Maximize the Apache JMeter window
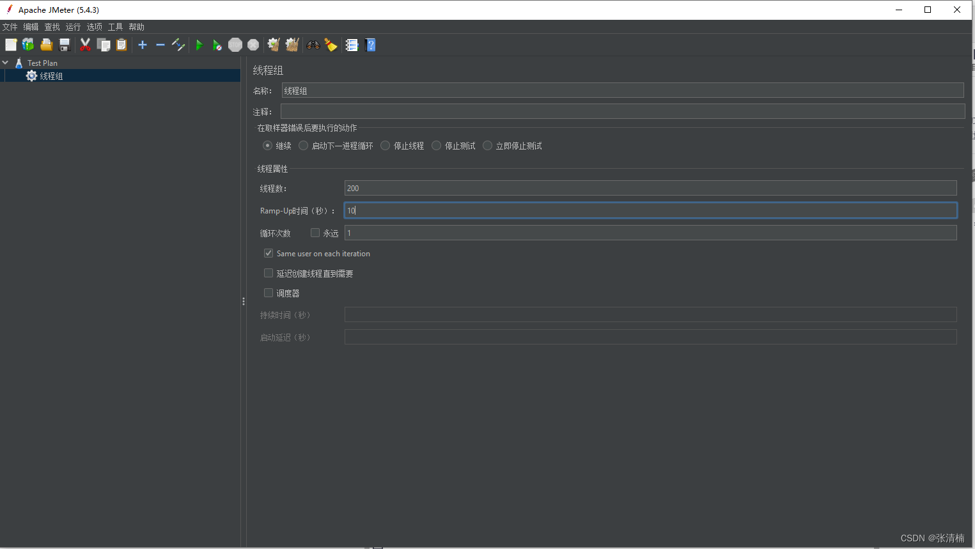The height and width of the screenshot is (549, 975). (928, 10)
